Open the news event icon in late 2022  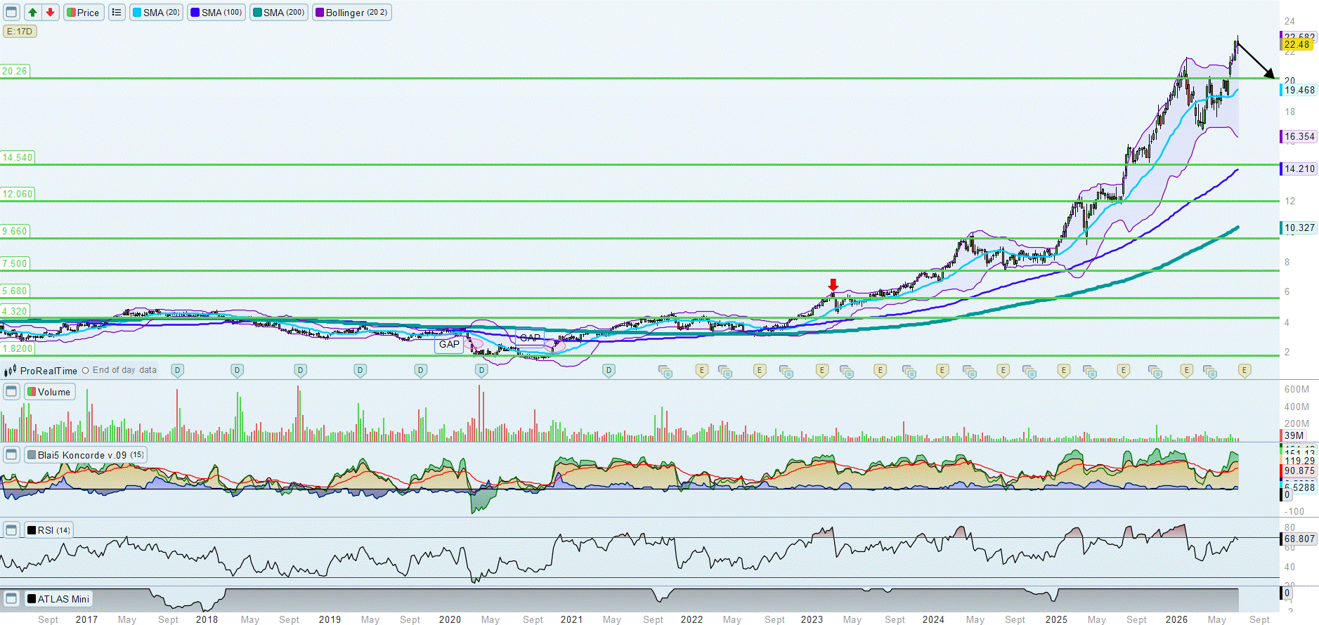tap(786, 371)
